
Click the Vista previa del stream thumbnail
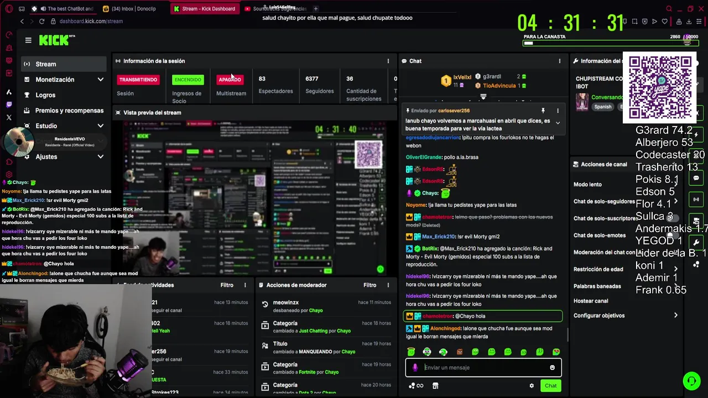(x=254, y=198)
